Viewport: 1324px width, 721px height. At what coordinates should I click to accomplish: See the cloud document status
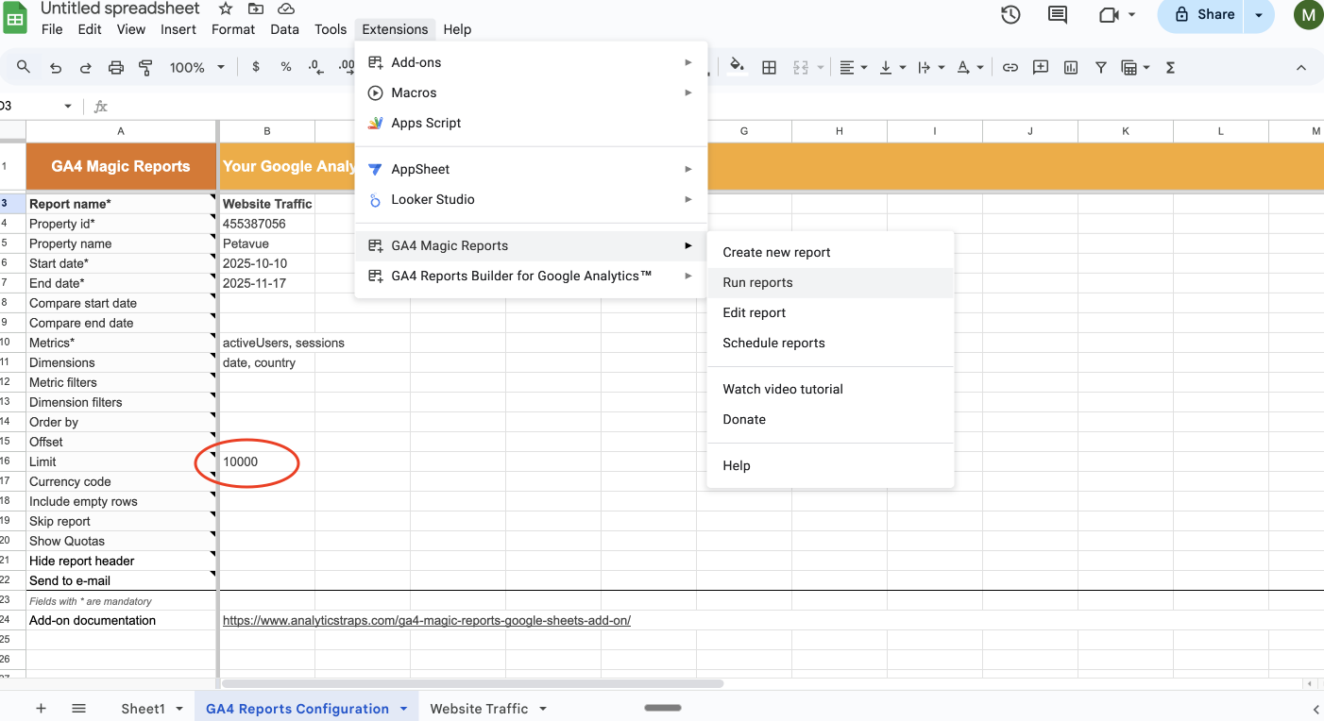coord(287,8)
